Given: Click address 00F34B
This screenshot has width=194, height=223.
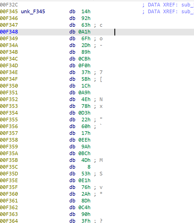Looking at the screenshot, I should pos(9,52).
